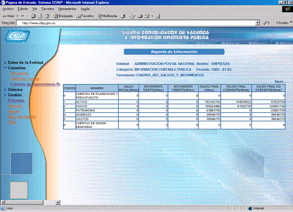Click the Internet zone status bar icon
Screen dimensions: 293x212
[x=250, y=208]
